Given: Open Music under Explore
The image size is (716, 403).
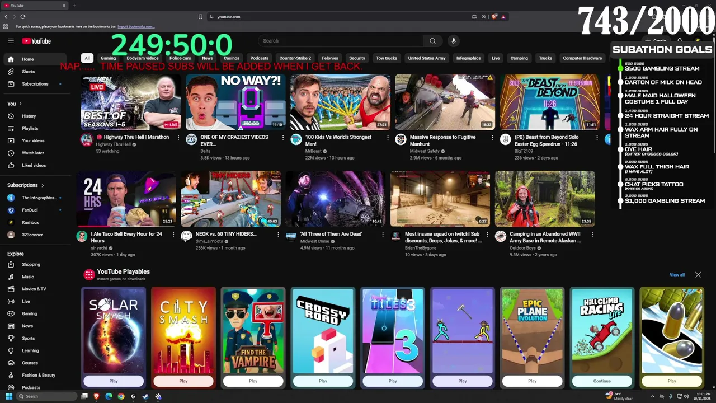Looking at the screenshot, I should pyautogui.click(x=35, y=277).
